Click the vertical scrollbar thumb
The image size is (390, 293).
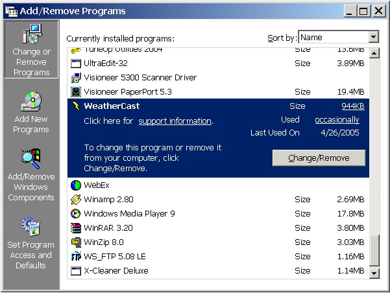pyautogui.click(x=374, y=250)
